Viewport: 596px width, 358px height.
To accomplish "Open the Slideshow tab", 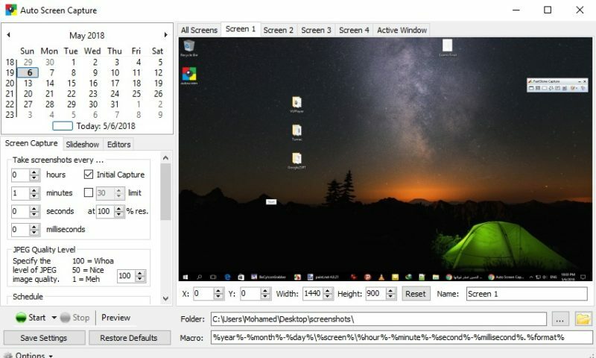I will coord(82,145).
